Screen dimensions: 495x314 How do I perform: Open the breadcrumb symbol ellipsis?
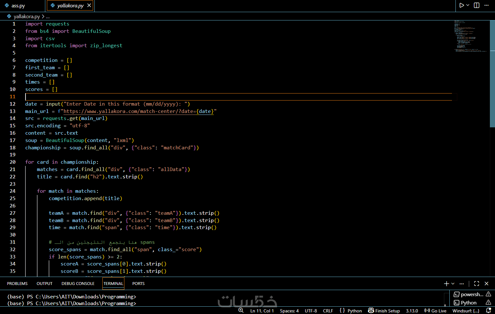click(x=48, y=17)
